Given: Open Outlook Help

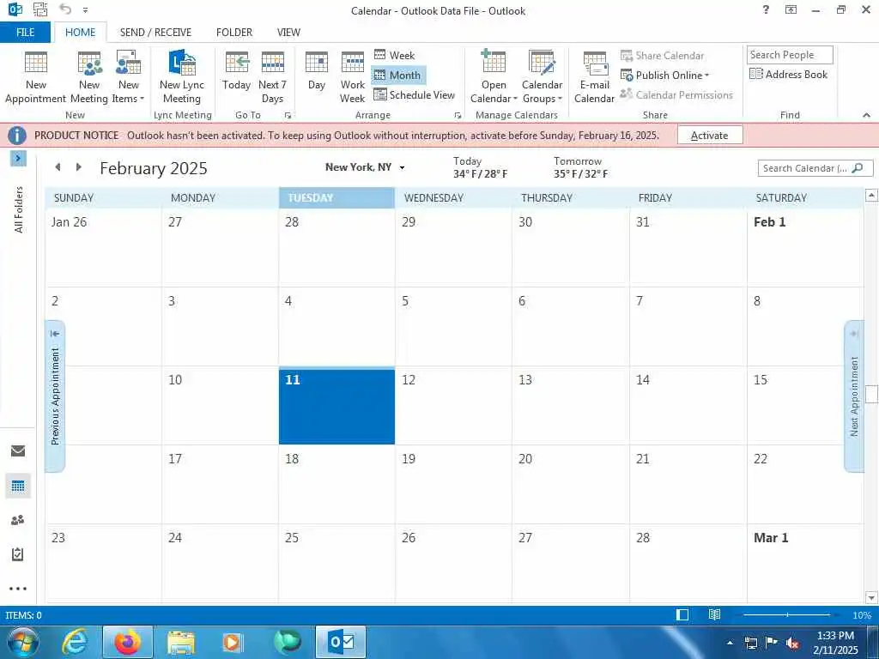Looking at the screenshot, I should point(766,9).
